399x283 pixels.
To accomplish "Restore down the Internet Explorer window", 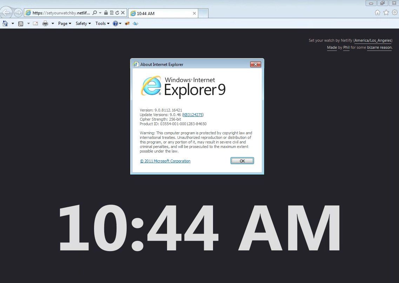I will [382, 3].
